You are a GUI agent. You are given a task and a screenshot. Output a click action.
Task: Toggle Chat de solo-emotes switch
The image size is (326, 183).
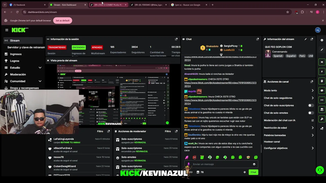(311, 113)
